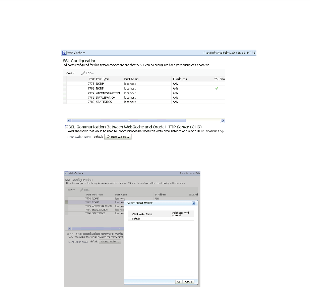The image size is (310, 287).
Task: Collapse SSL Communication section in dimmed background page
Action: pyautogui.click(x=68, y=234)
